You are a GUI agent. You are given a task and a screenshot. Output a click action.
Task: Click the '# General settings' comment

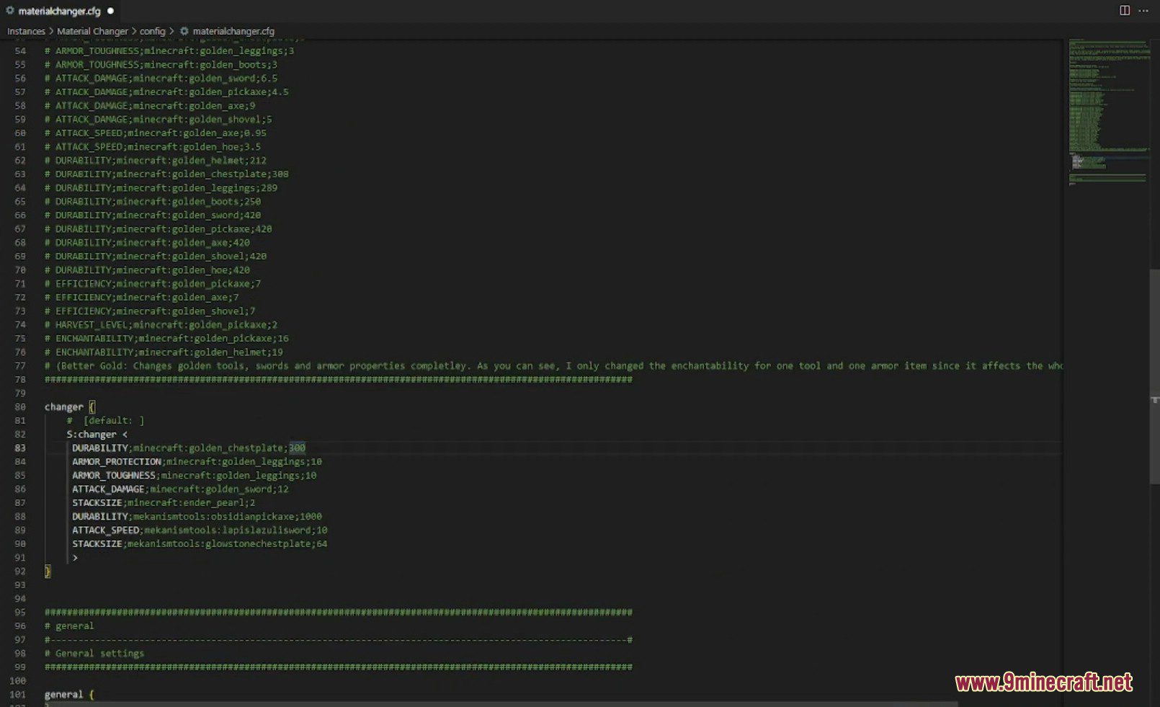[94, 653]
